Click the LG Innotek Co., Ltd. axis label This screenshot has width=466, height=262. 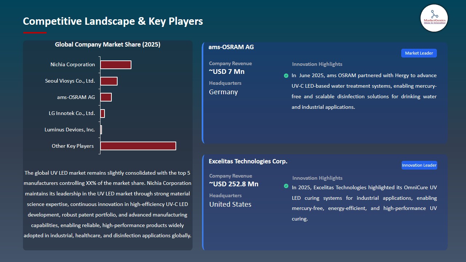click(72, 113)
